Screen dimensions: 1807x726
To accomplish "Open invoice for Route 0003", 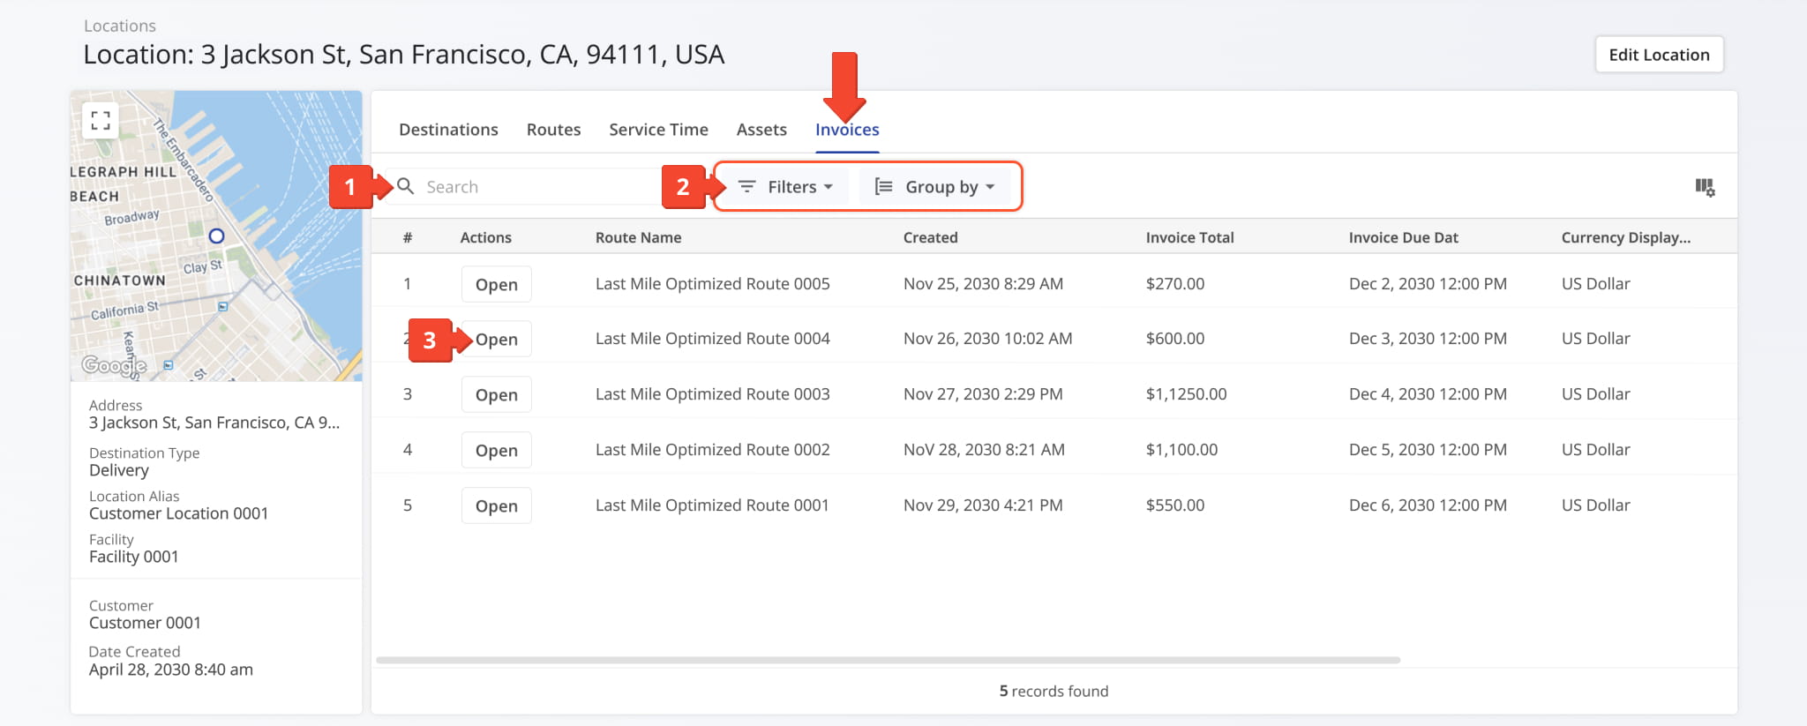I will [x=497, y=395].
